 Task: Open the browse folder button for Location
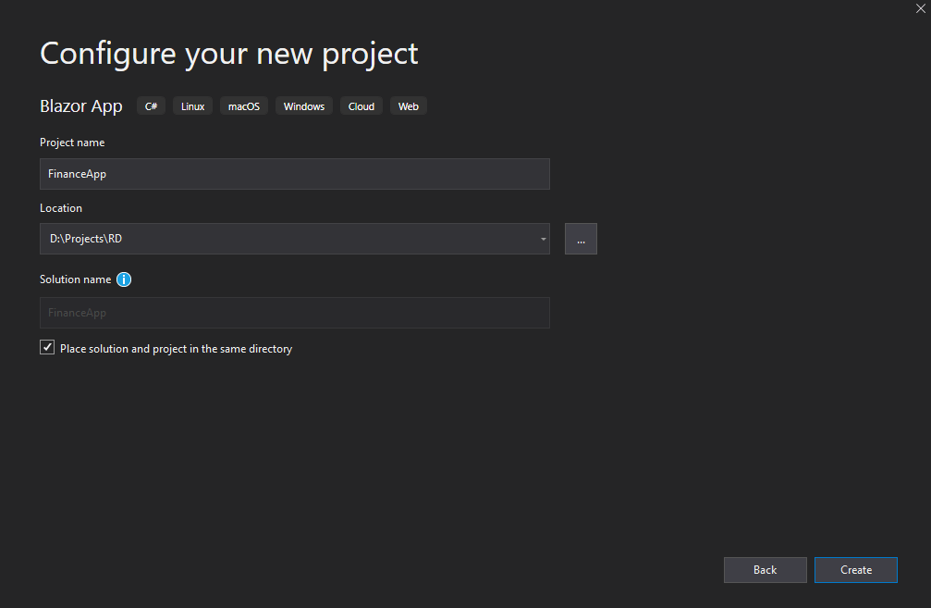[x=581, y=239]
